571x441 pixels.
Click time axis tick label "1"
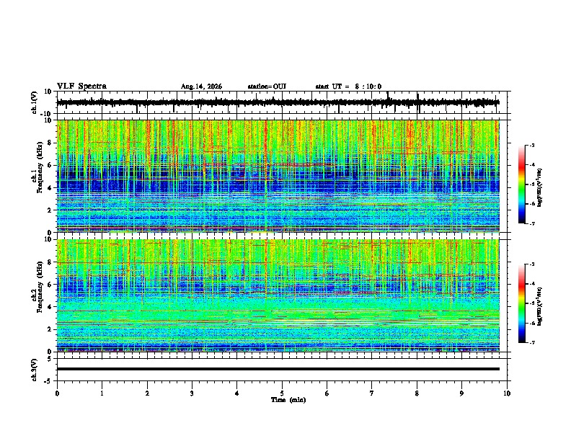pyautogui.click(x=102, y=393)
